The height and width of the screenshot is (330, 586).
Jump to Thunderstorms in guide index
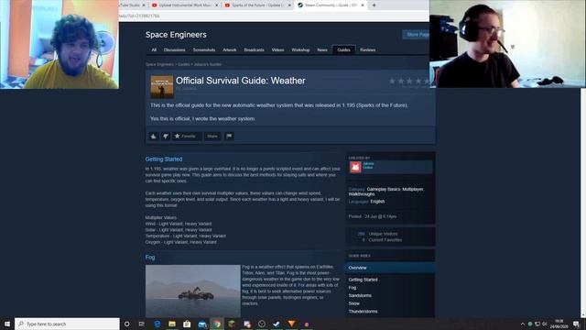(363, 312)
